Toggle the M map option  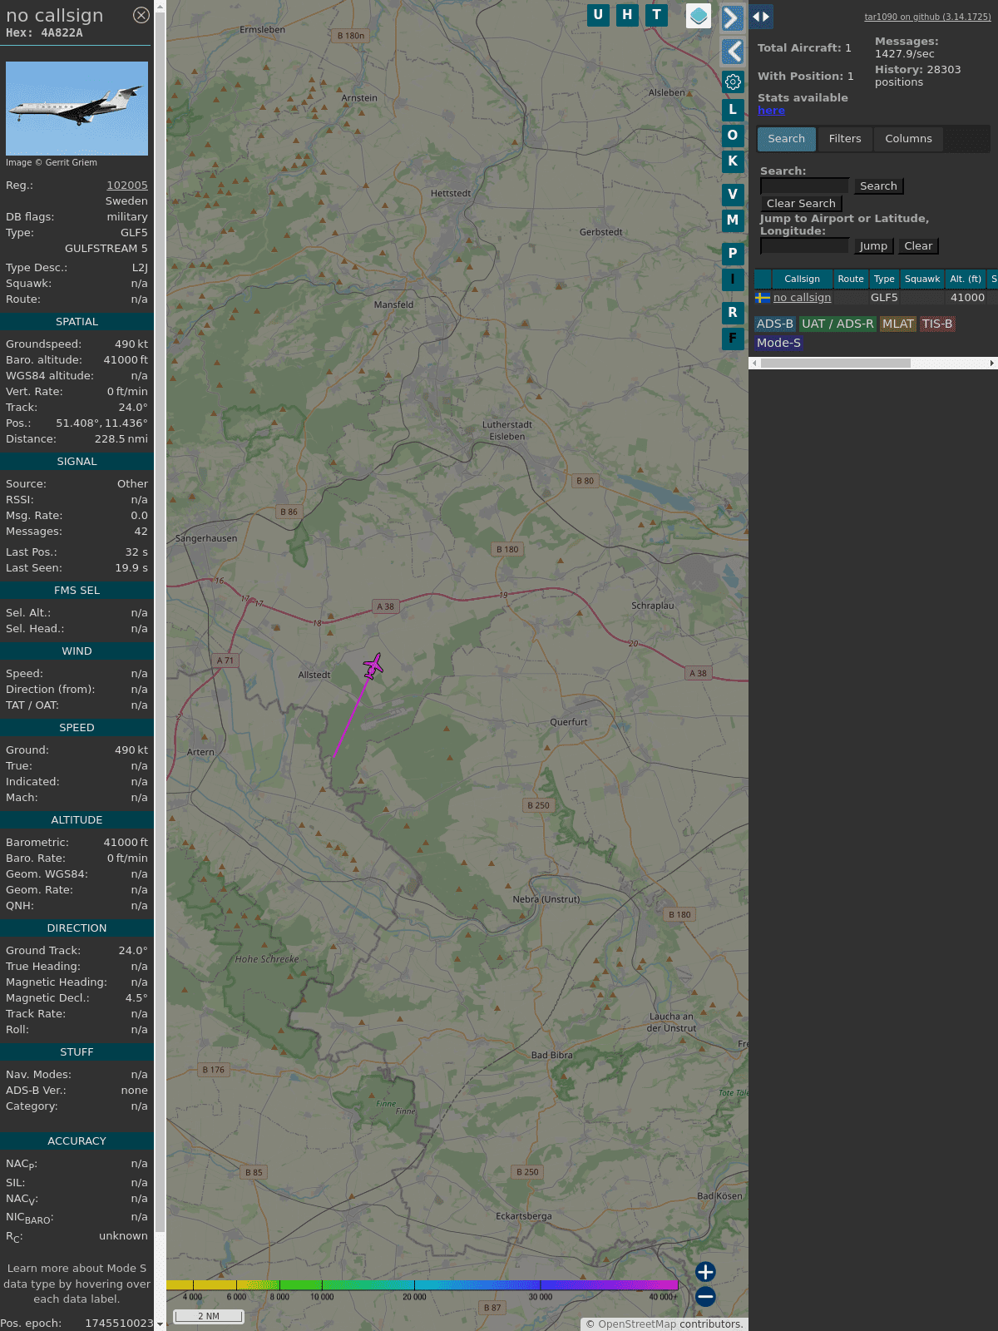733,220
